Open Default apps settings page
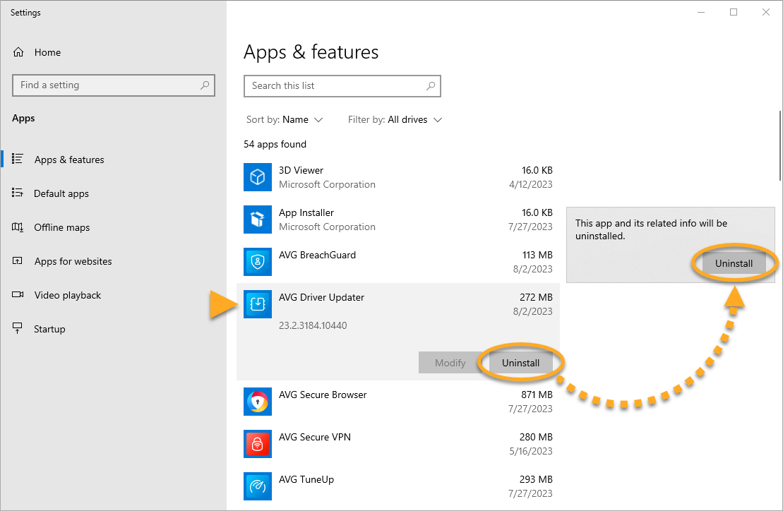Viewport: 783px width, 511px height. [x=61, y=193]
